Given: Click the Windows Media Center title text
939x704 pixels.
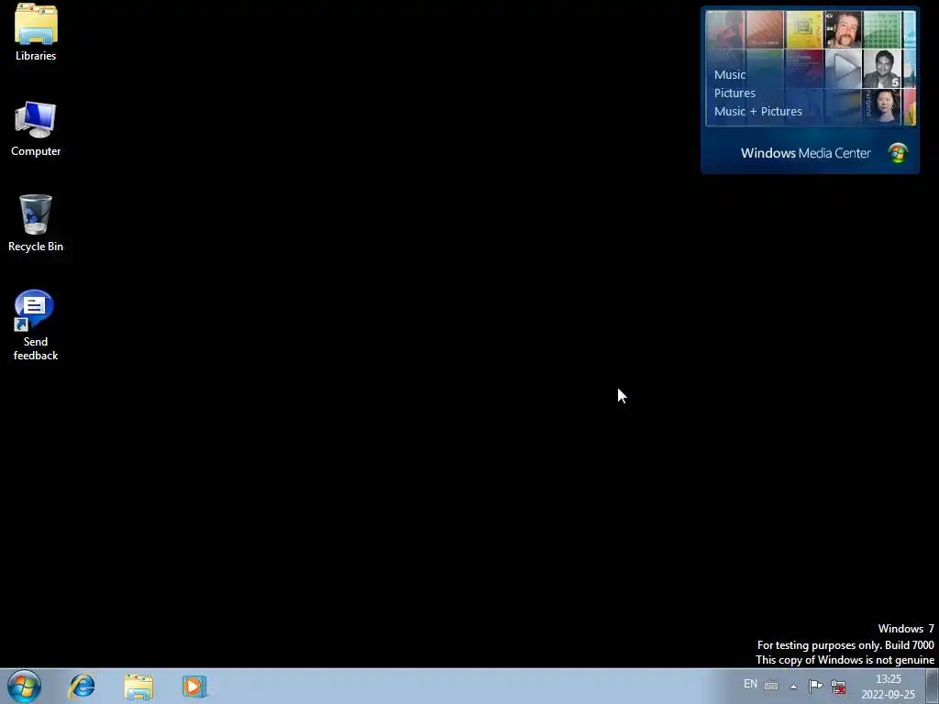Looking at the screenshot, I should coord(805,153).
